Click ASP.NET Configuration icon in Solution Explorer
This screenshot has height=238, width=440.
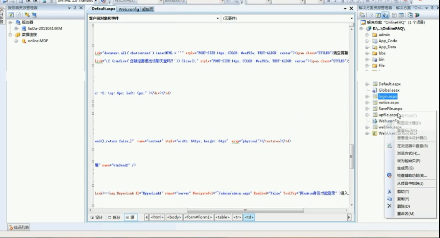coord(417,15)
